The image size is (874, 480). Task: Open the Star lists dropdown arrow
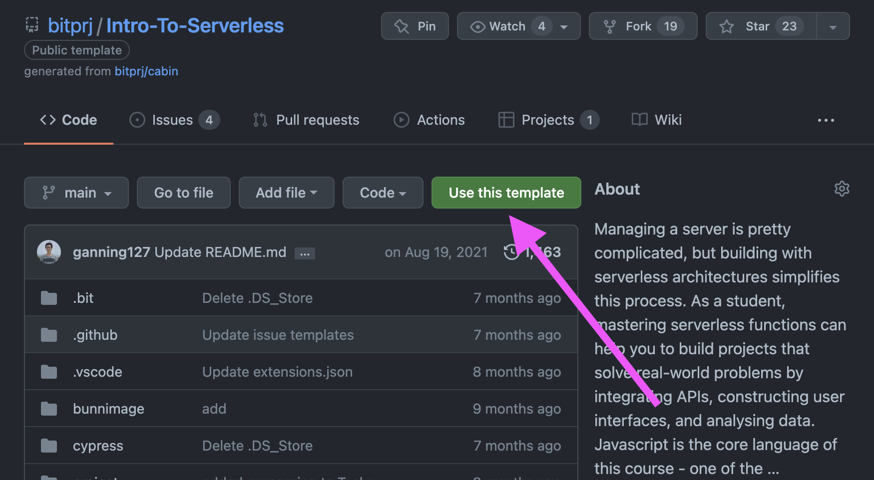pyautogui.click(x=833, y=27)
